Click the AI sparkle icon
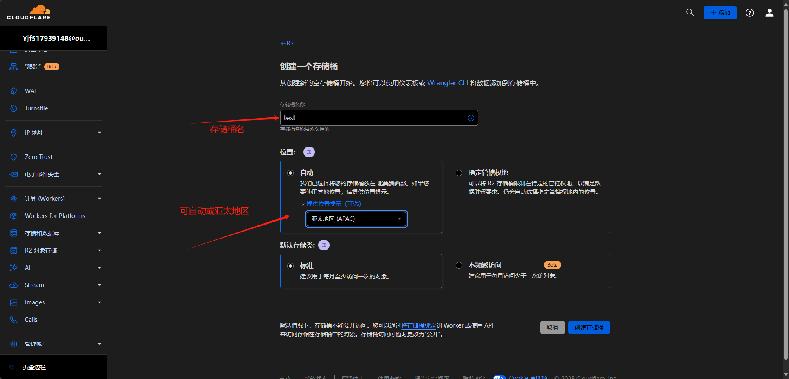The width and height of the screenshot is (789, 379). 14,268
